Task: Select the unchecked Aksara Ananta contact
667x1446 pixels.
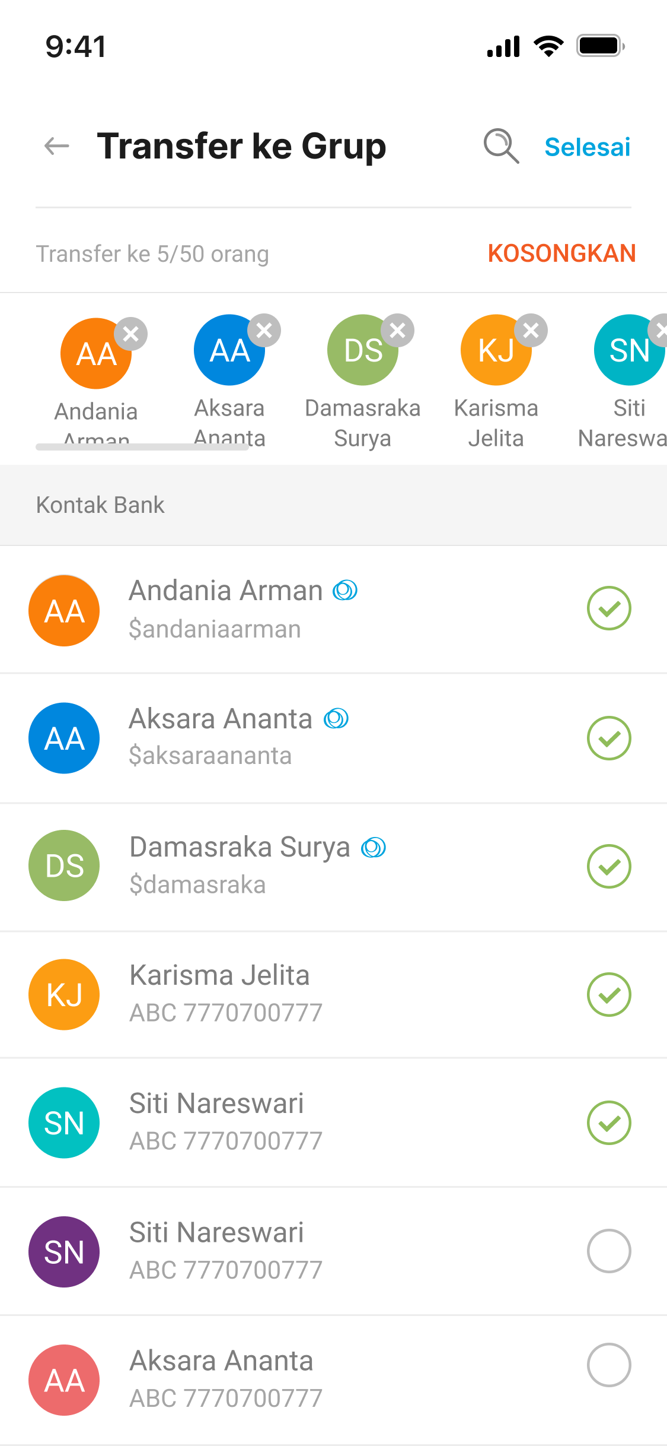Action: (609, 1365)
